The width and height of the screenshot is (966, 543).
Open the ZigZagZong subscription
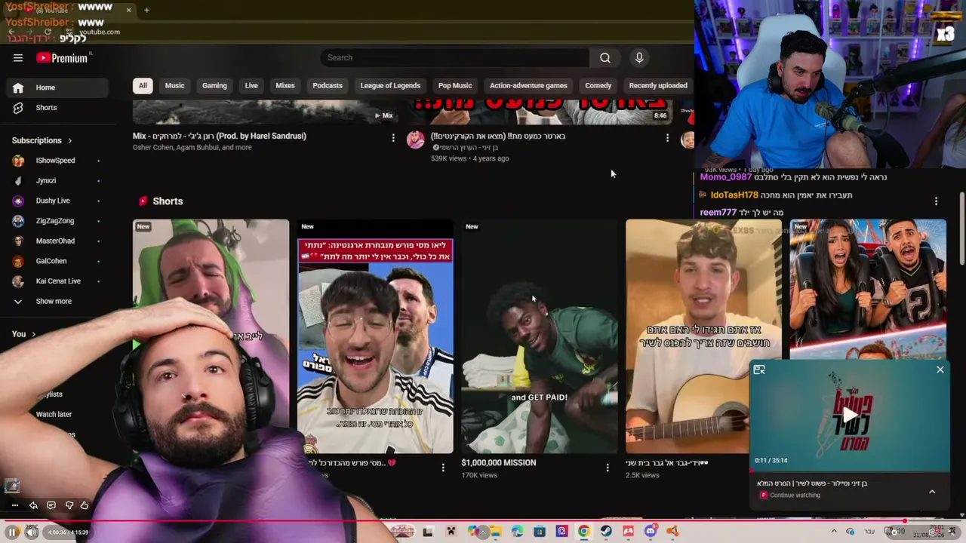point(57,221)
